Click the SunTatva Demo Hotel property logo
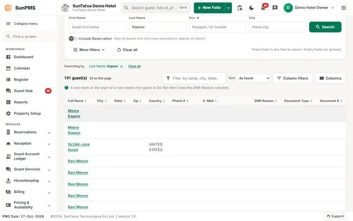The height and width of the screenshot is (221, 353). (65, 8)
